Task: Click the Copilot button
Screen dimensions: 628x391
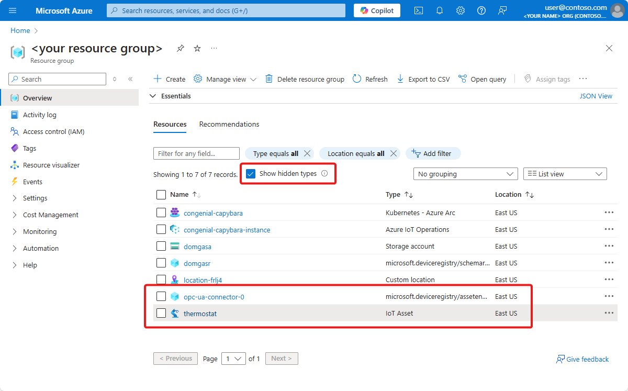Action: pyautogui.click(x=377, y=10)
